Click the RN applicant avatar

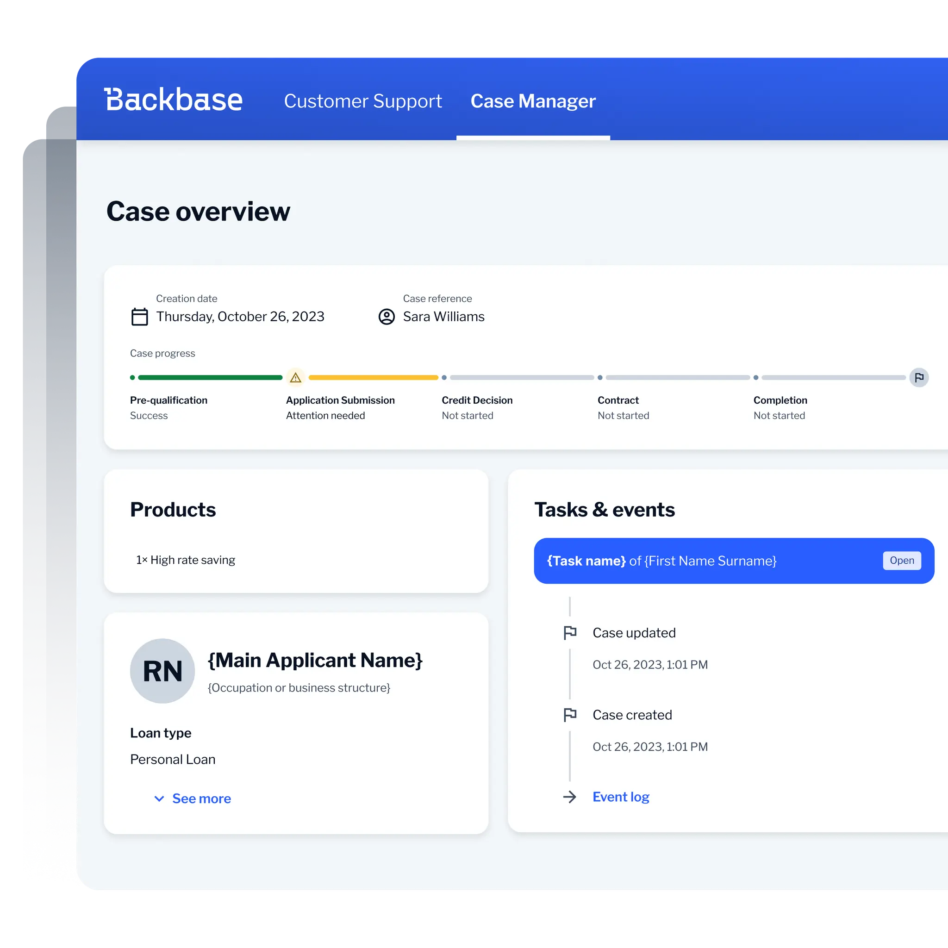162,671
